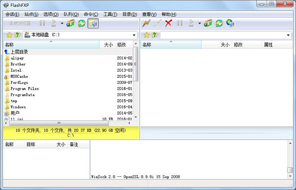Click the local pane bookmarks star icon
The height and width of the screenshot is (190, 296).
tap(9, 35)
